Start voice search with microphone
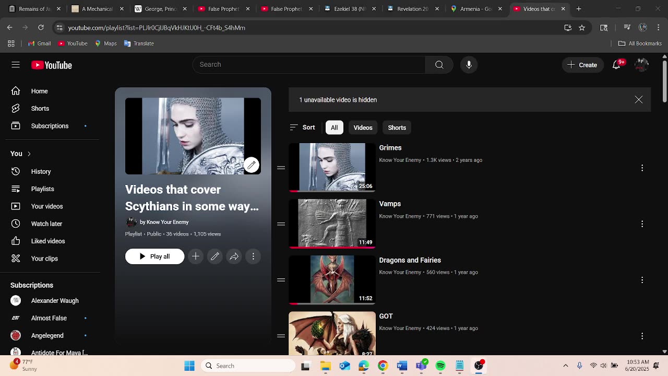The width and height of the screenshot is (668, 376). [469, 65]
